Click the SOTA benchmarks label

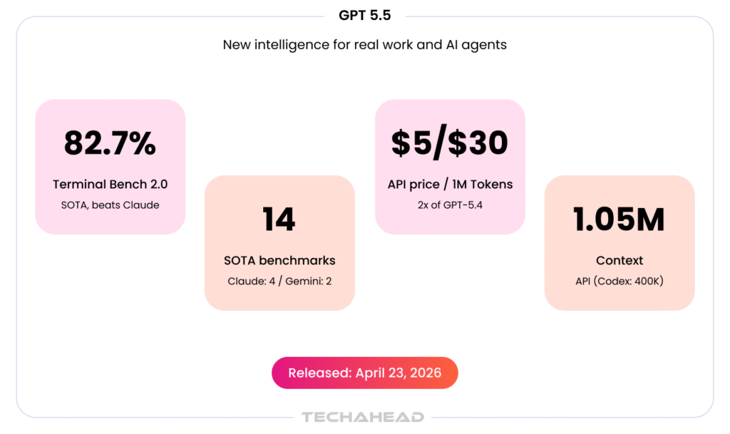(x=279, y=261)
